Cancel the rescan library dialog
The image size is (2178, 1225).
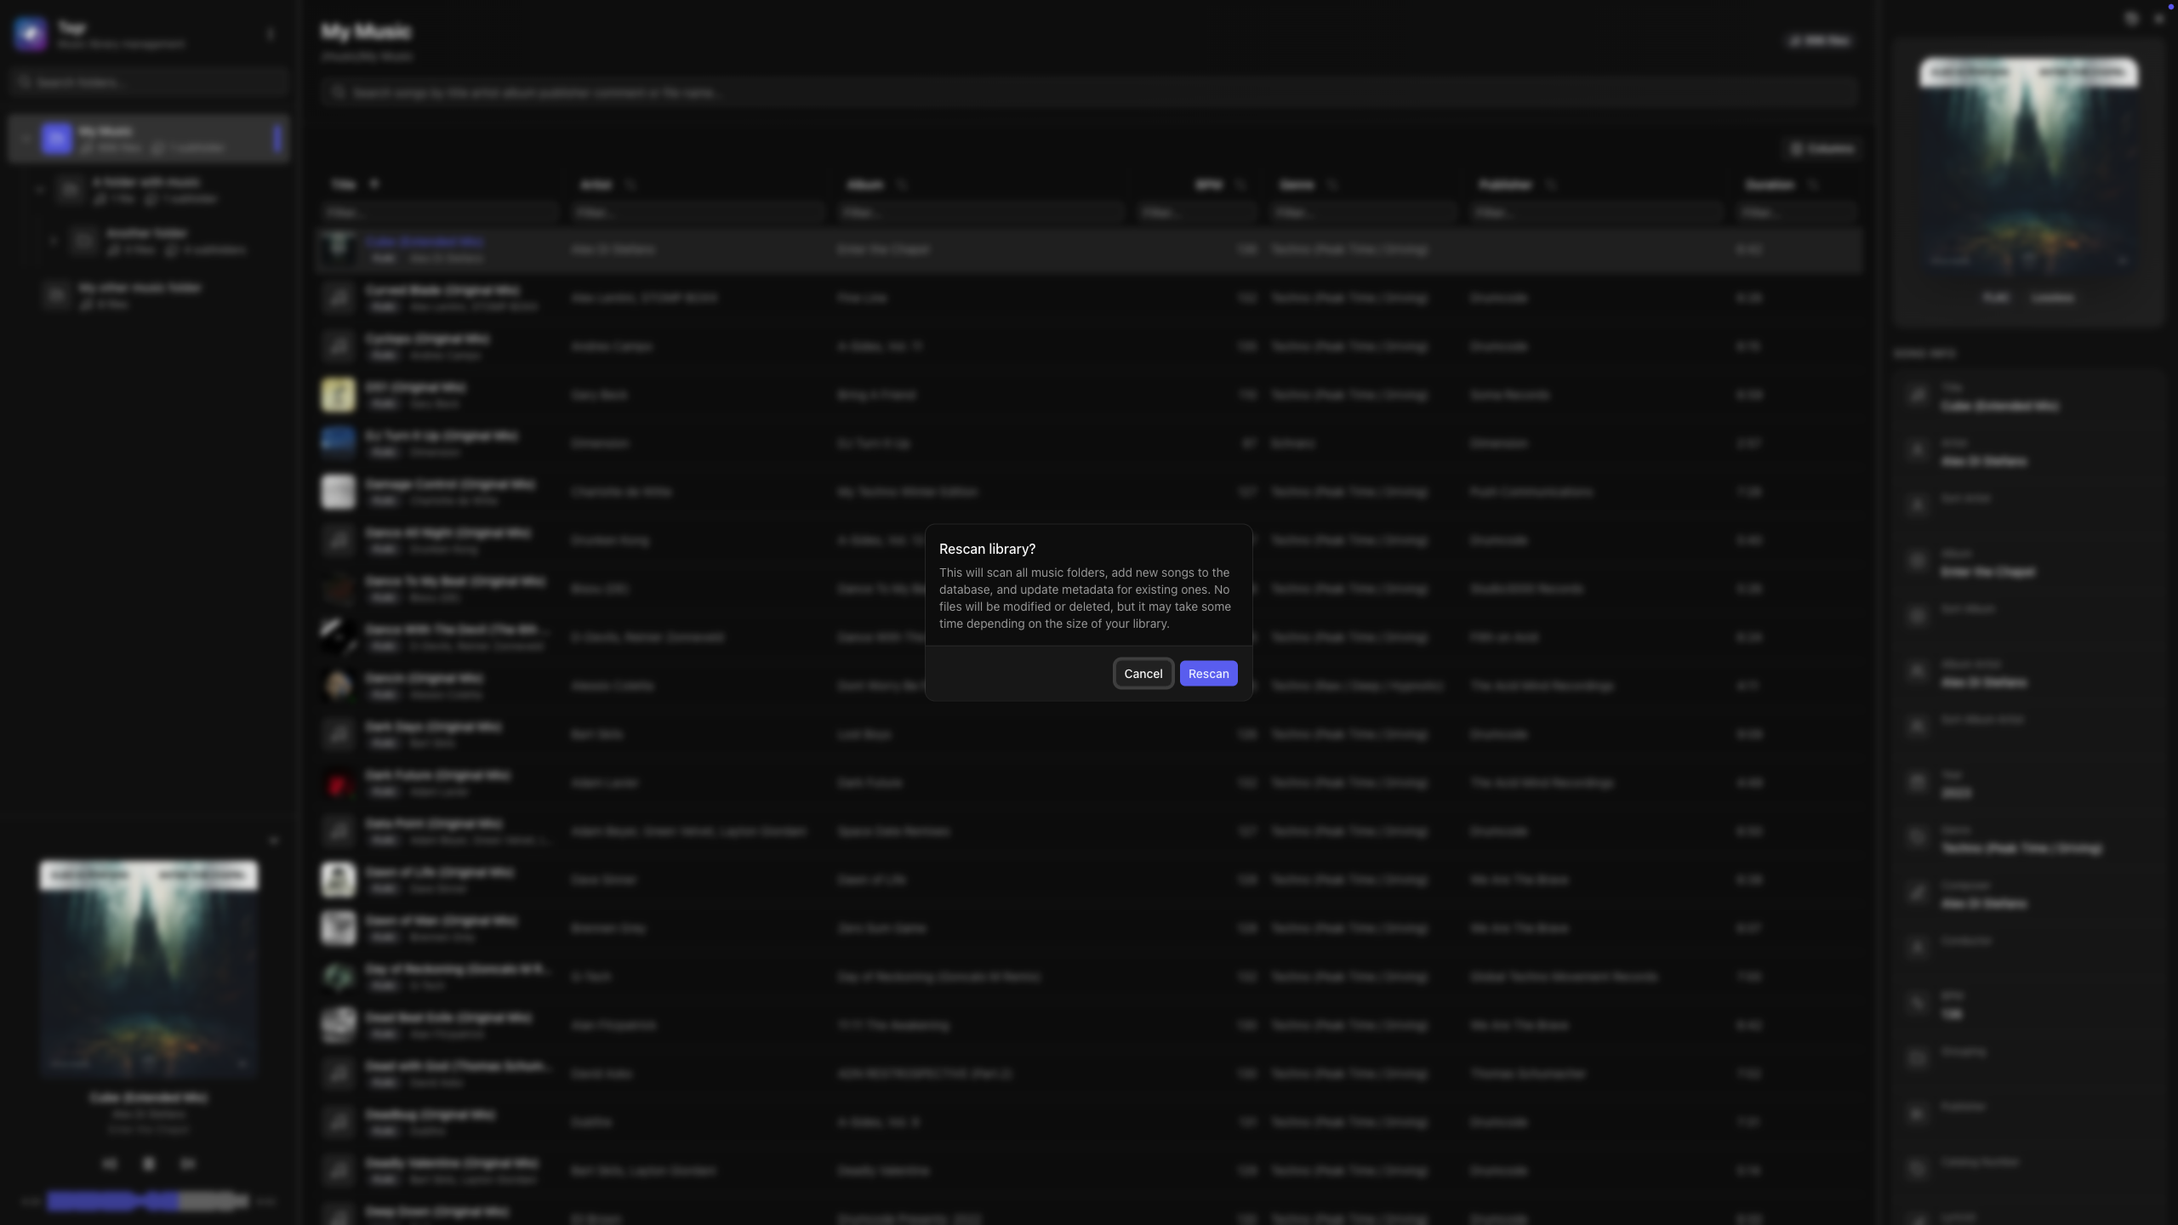coord(1143,674)
